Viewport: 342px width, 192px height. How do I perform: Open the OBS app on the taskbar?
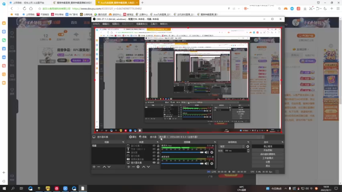pyautogui.click(x=83, y=189)
